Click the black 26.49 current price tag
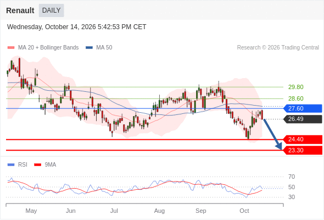 303,119
